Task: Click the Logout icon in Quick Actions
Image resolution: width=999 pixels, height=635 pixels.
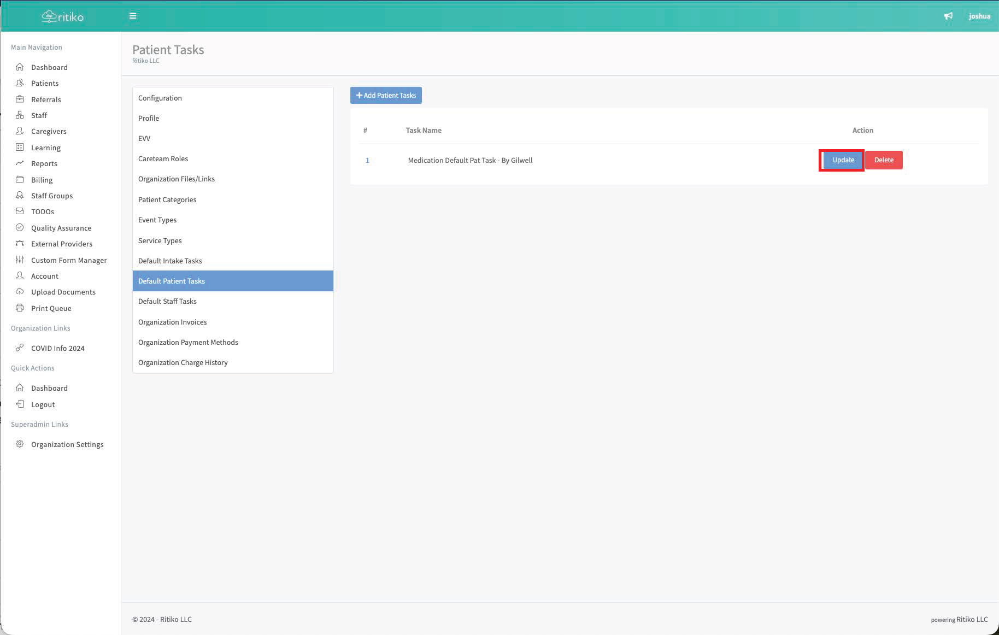Action: coord(20,404)
